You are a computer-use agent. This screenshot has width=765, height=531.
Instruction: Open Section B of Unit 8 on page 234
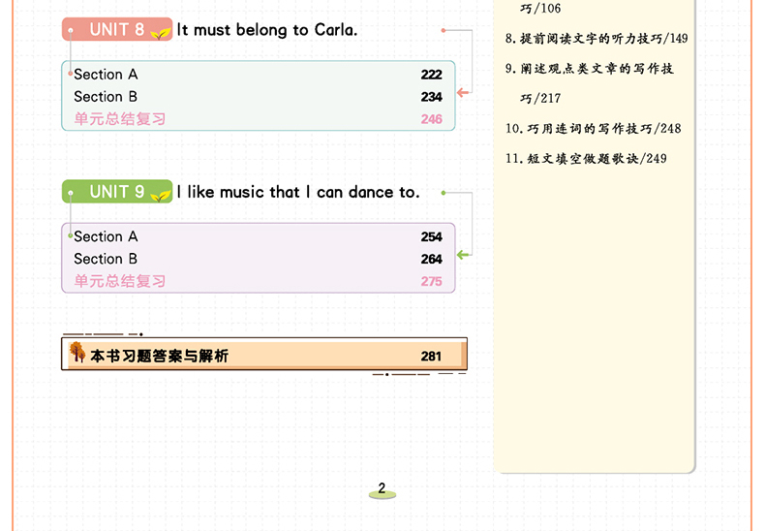tap(107, 97)
